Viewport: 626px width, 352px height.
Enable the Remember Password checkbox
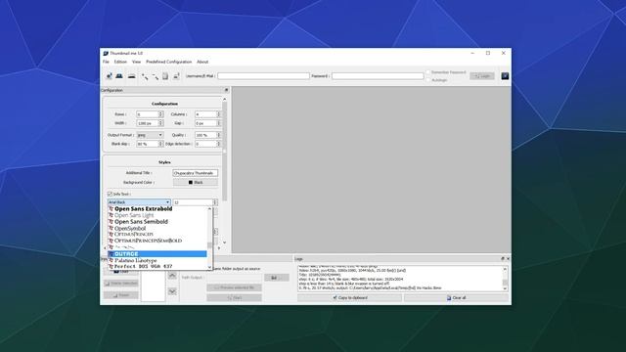click(428, 72)
